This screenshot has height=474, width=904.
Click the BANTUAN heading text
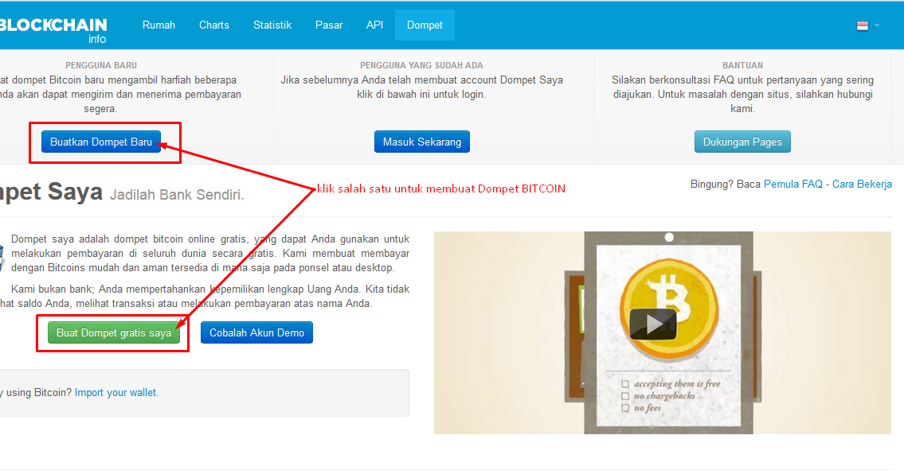tap(742, 66)
